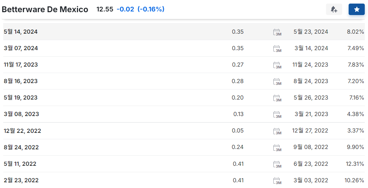Click the 3M calendar icon for 3월 08, 2023
Screen dimensions: 368x188
[x=277, y=115]
